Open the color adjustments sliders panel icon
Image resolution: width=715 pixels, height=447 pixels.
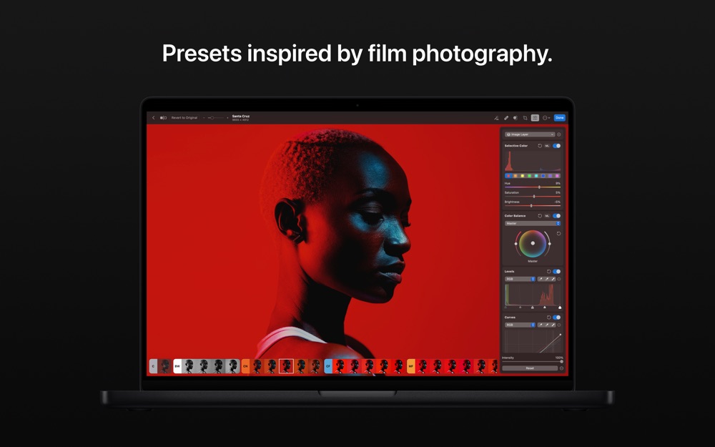(535, 118)
